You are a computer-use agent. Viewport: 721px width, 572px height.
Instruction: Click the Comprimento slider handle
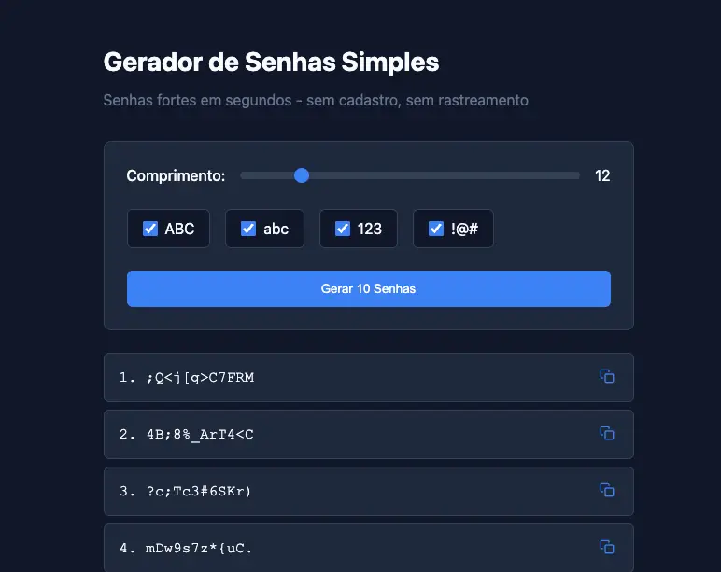302,175
